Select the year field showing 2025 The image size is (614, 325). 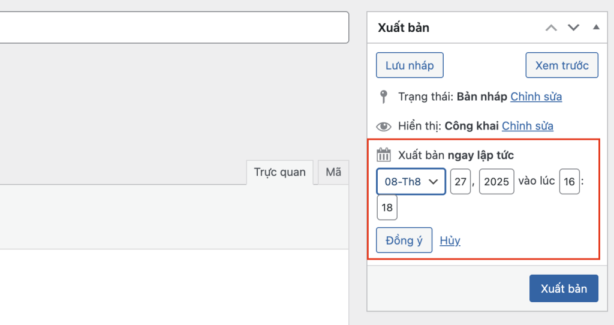pyautogui.click(x=496, y=182)
